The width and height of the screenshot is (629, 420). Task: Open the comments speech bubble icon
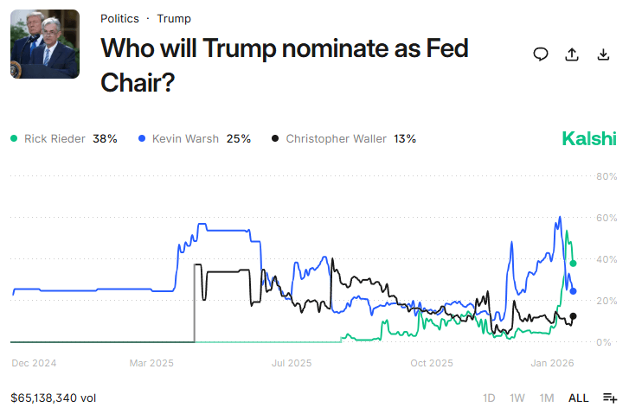point(541,54)
